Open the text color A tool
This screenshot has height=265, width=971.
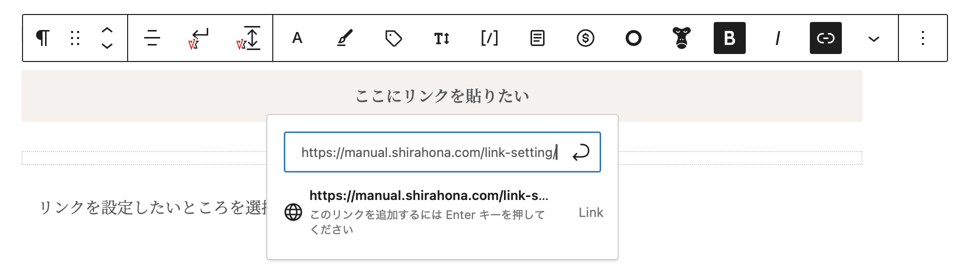tap(297, 38)
